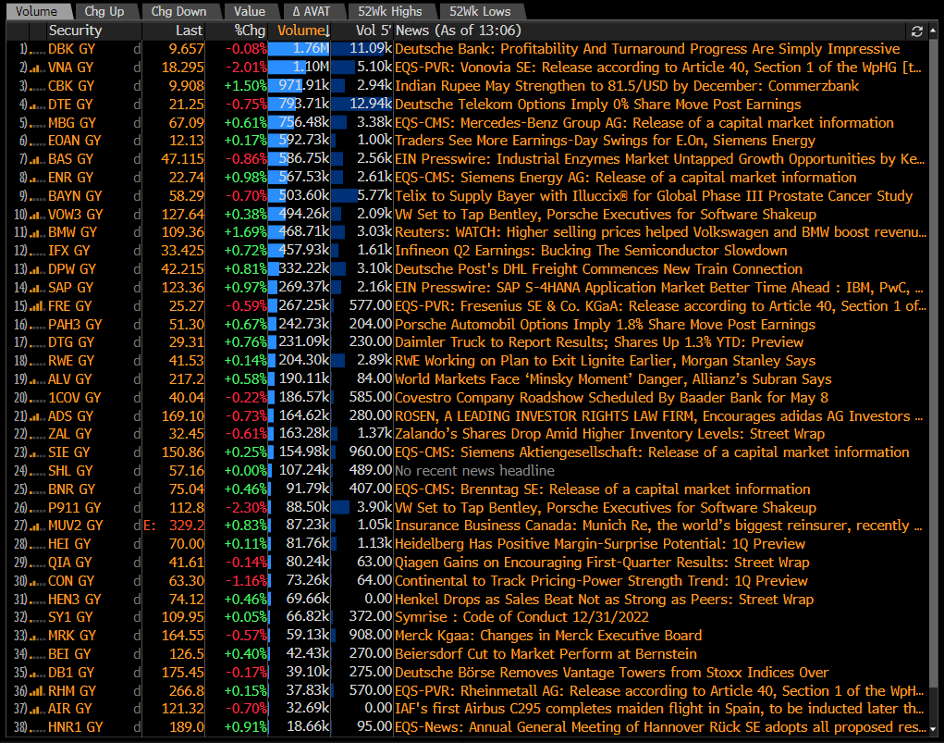Click the scrollbar up arrow

pos(933,29)
